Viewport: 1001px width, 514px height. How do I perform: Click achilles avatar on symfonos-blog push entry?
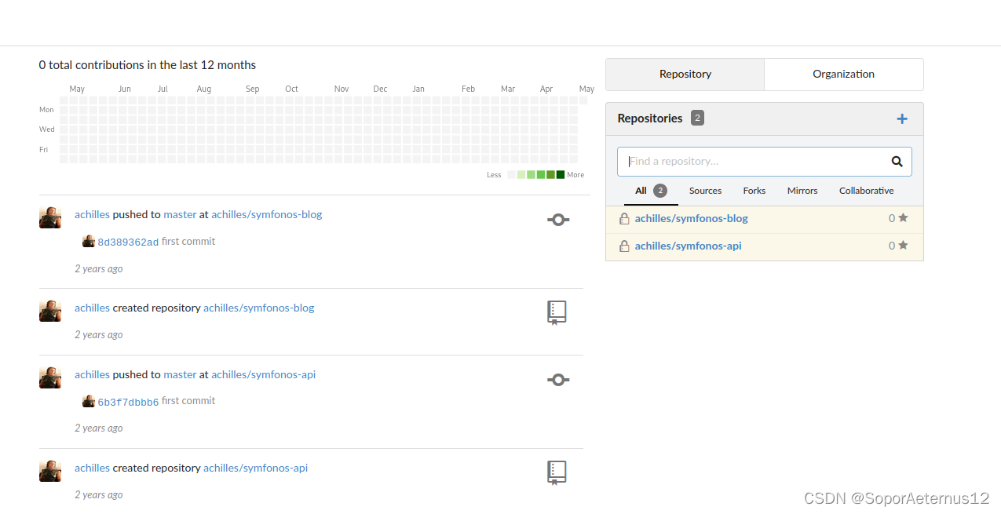(x=50, y=217)
